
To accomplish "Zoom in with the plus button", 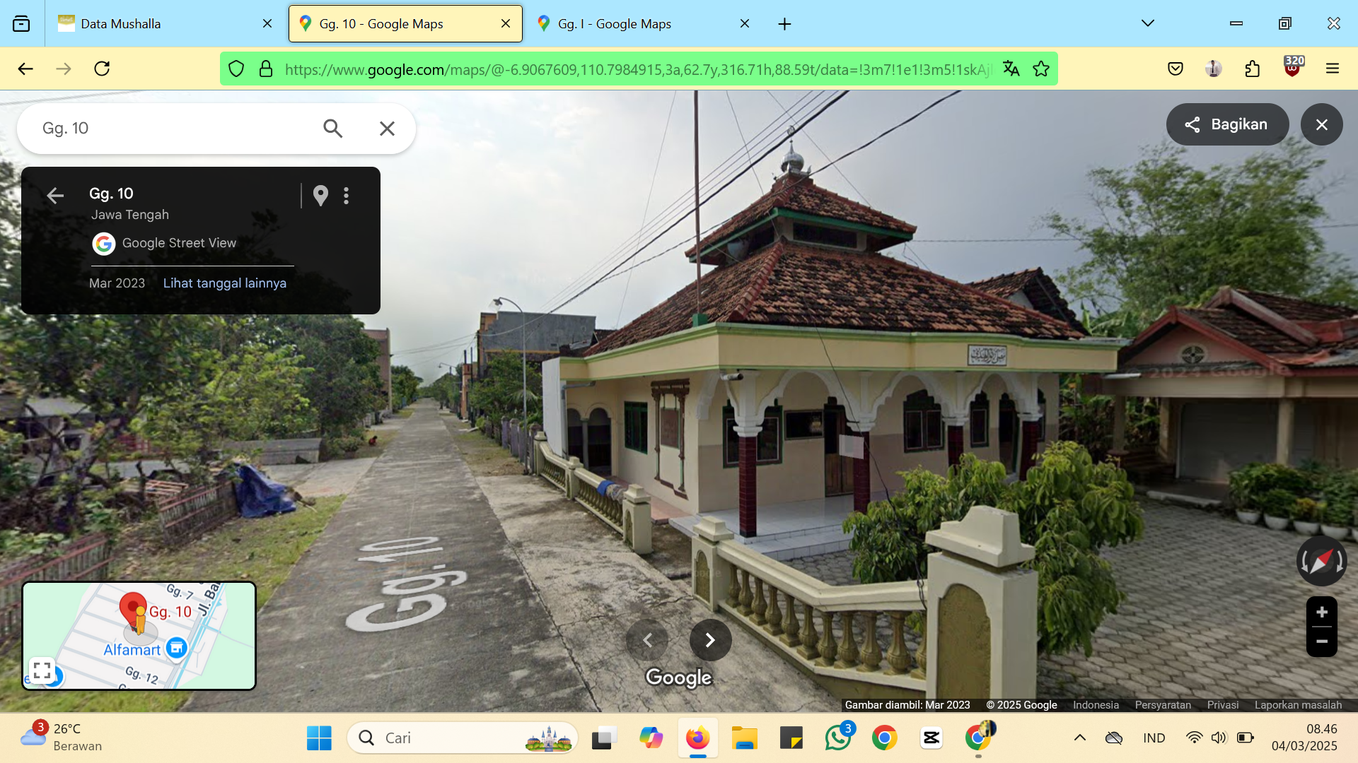I will click(1321, 613).
